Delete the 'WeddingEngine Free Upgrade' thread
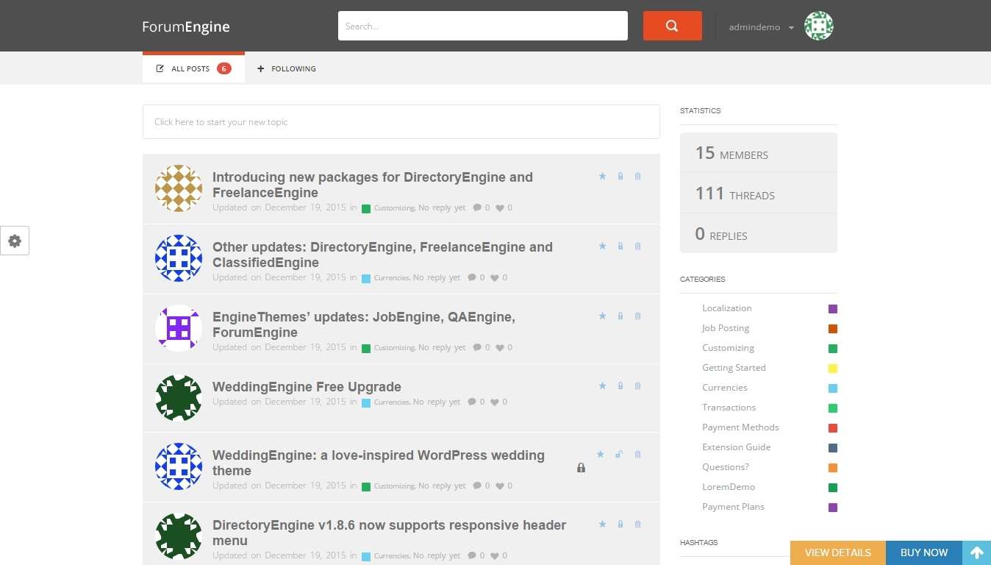This screenshot has height=565, width=991. (637, 386)
